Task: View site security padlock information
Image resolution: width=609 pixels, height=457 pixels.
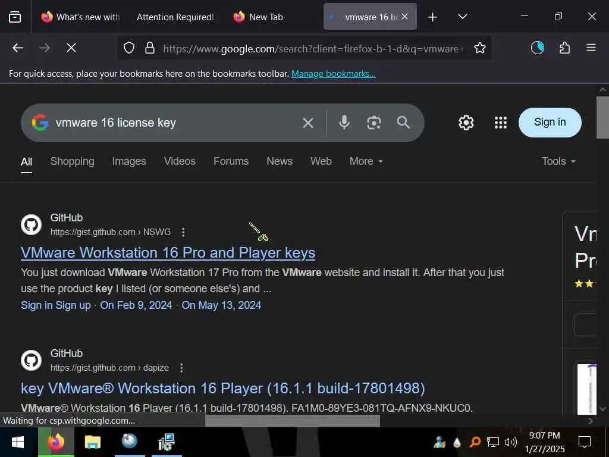Action: [x=150, y=48]
